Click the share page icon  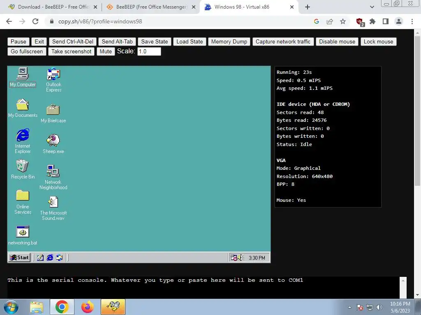tap(330, 21)
